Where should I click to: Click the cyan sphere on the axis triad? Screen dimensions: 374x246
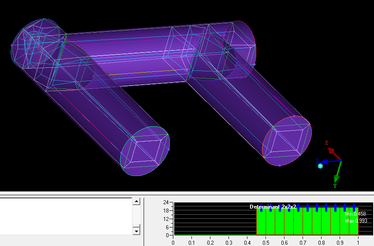coord(321,166)
